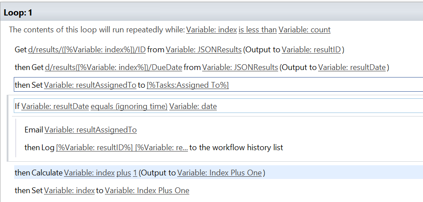Click the "Variable: date" link
The height and width of the screenshot is (202, 423).
(x=193, y=107)
